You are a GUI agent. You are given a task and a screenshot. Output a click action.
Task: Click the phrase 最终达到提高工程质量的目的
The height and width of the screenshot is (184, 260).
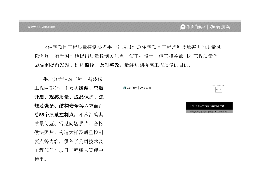coord(156,65)
